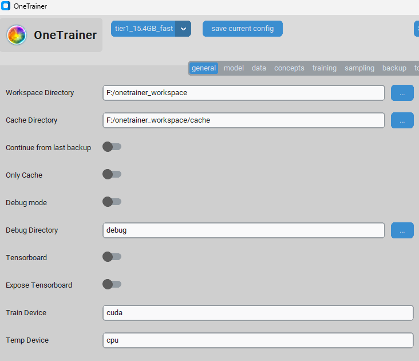This screenshot has width=419, height=361.
Task: Switch to the model tab
Action: (x=234, y=68)
